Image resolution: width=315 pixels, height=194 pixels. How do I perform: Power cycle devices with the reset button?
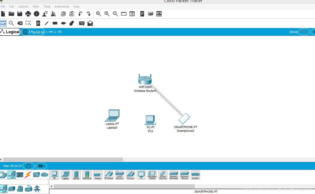(28, 166)
